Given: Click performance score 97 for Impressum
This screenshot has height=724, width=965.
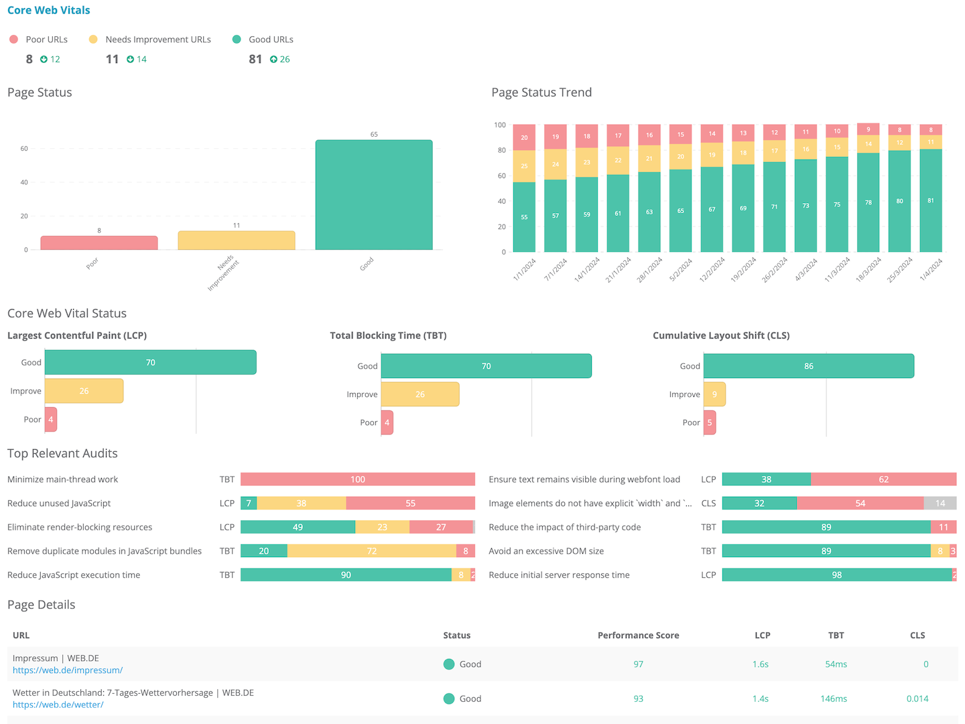Looking at the screenshot, I should click(x=639, y=664).
